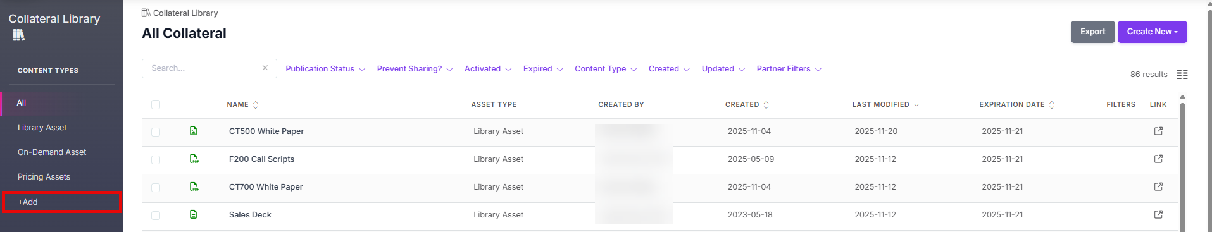Click last modified date 2025-11-20
The width and height of the screenshot is (1212, 232).
pos(876,131)
